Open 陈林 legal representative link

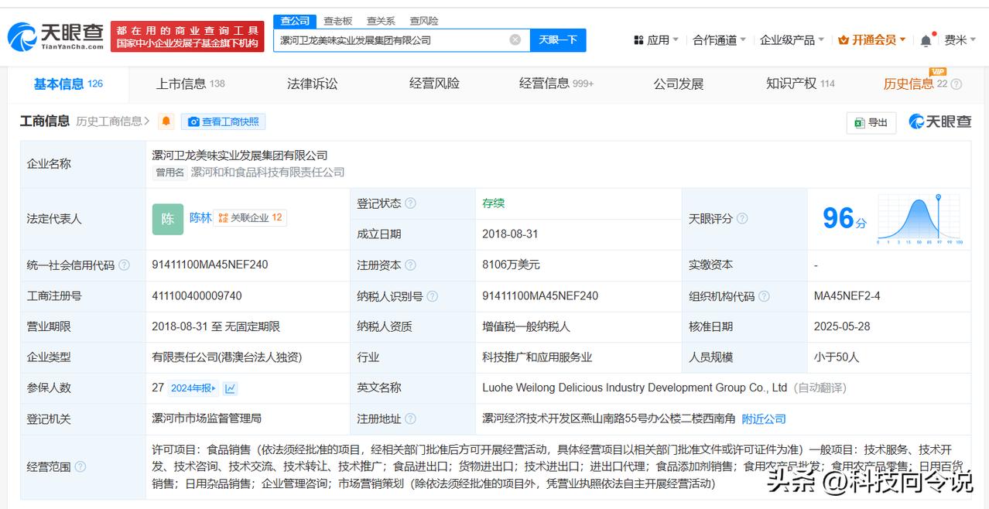[x=200, y=218]
